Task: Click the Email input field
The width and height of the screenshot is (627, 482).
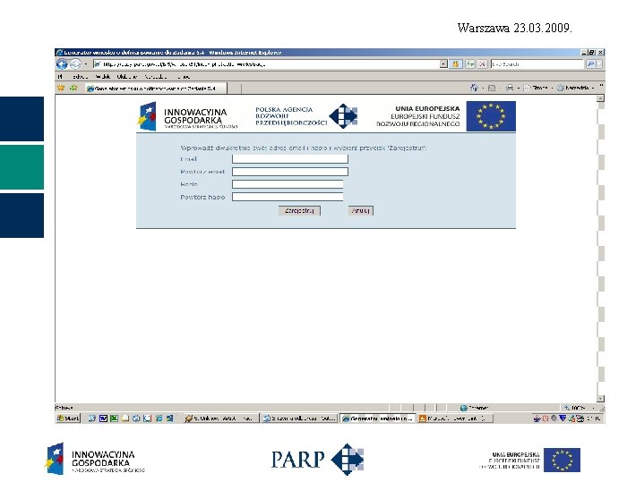Action: 290,159
